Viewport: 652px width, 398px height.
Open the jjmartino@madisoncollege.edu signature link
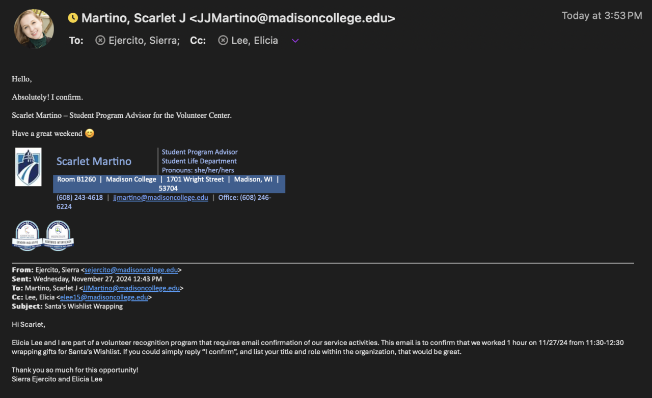pyautogui.click(x=160, y=198)
